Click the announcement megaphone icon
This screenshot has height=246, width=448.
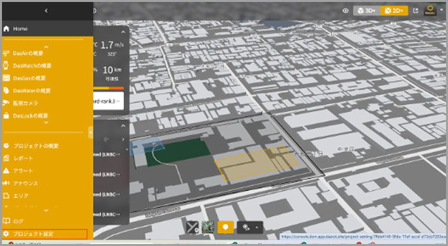pos(7,183)
